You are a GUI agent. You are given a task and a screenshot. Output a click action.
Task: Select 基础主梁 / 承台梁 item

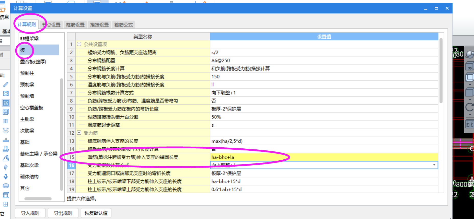(39, 154)
